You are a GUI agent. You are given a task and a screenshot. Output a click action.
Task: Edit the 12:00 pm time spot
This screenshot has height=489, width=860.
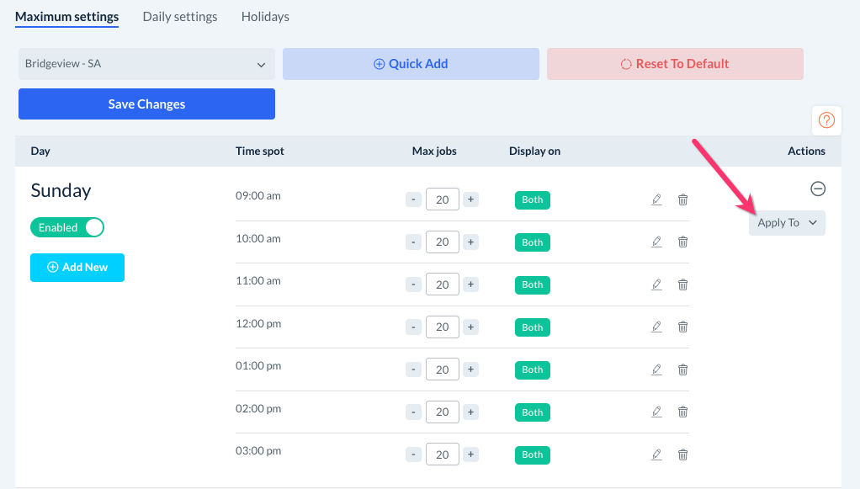coord(656,327)
